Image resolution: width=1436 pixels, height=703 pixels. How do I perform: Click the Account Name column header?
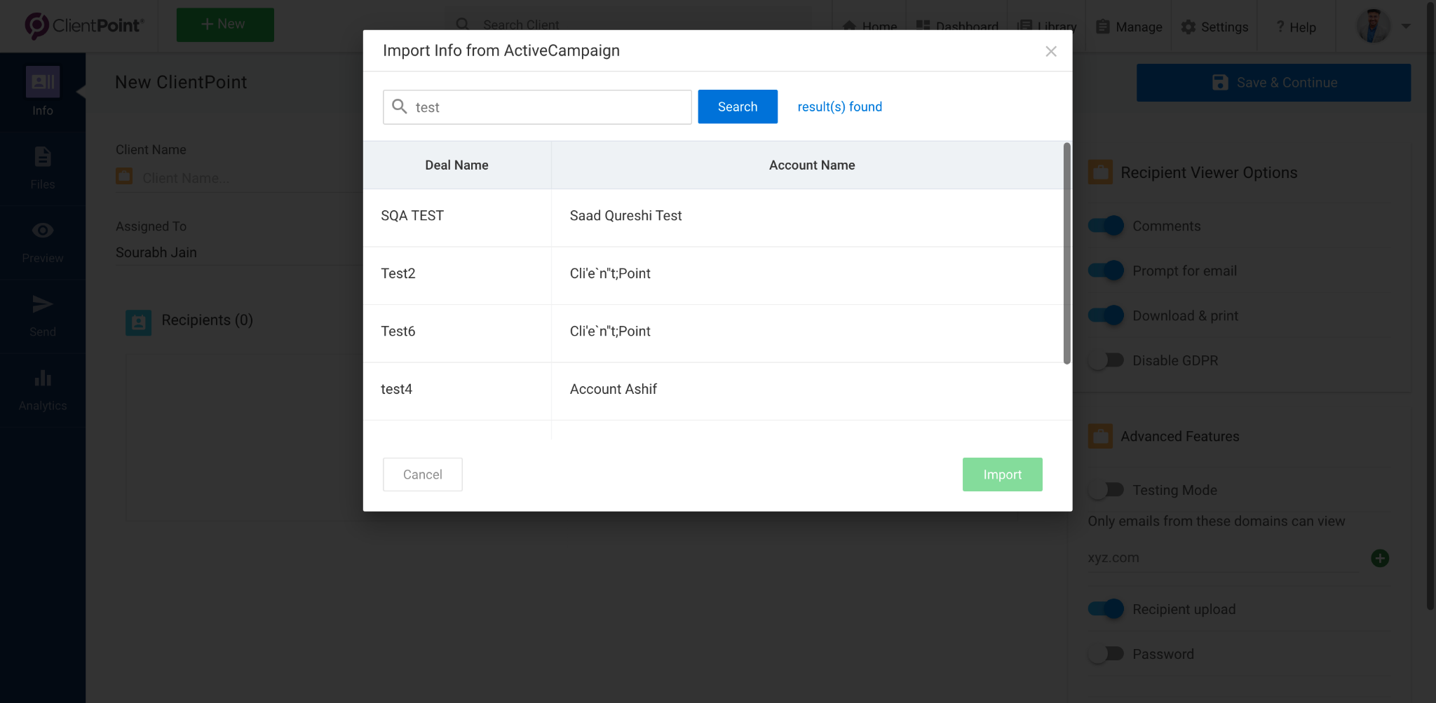point(812,165)
